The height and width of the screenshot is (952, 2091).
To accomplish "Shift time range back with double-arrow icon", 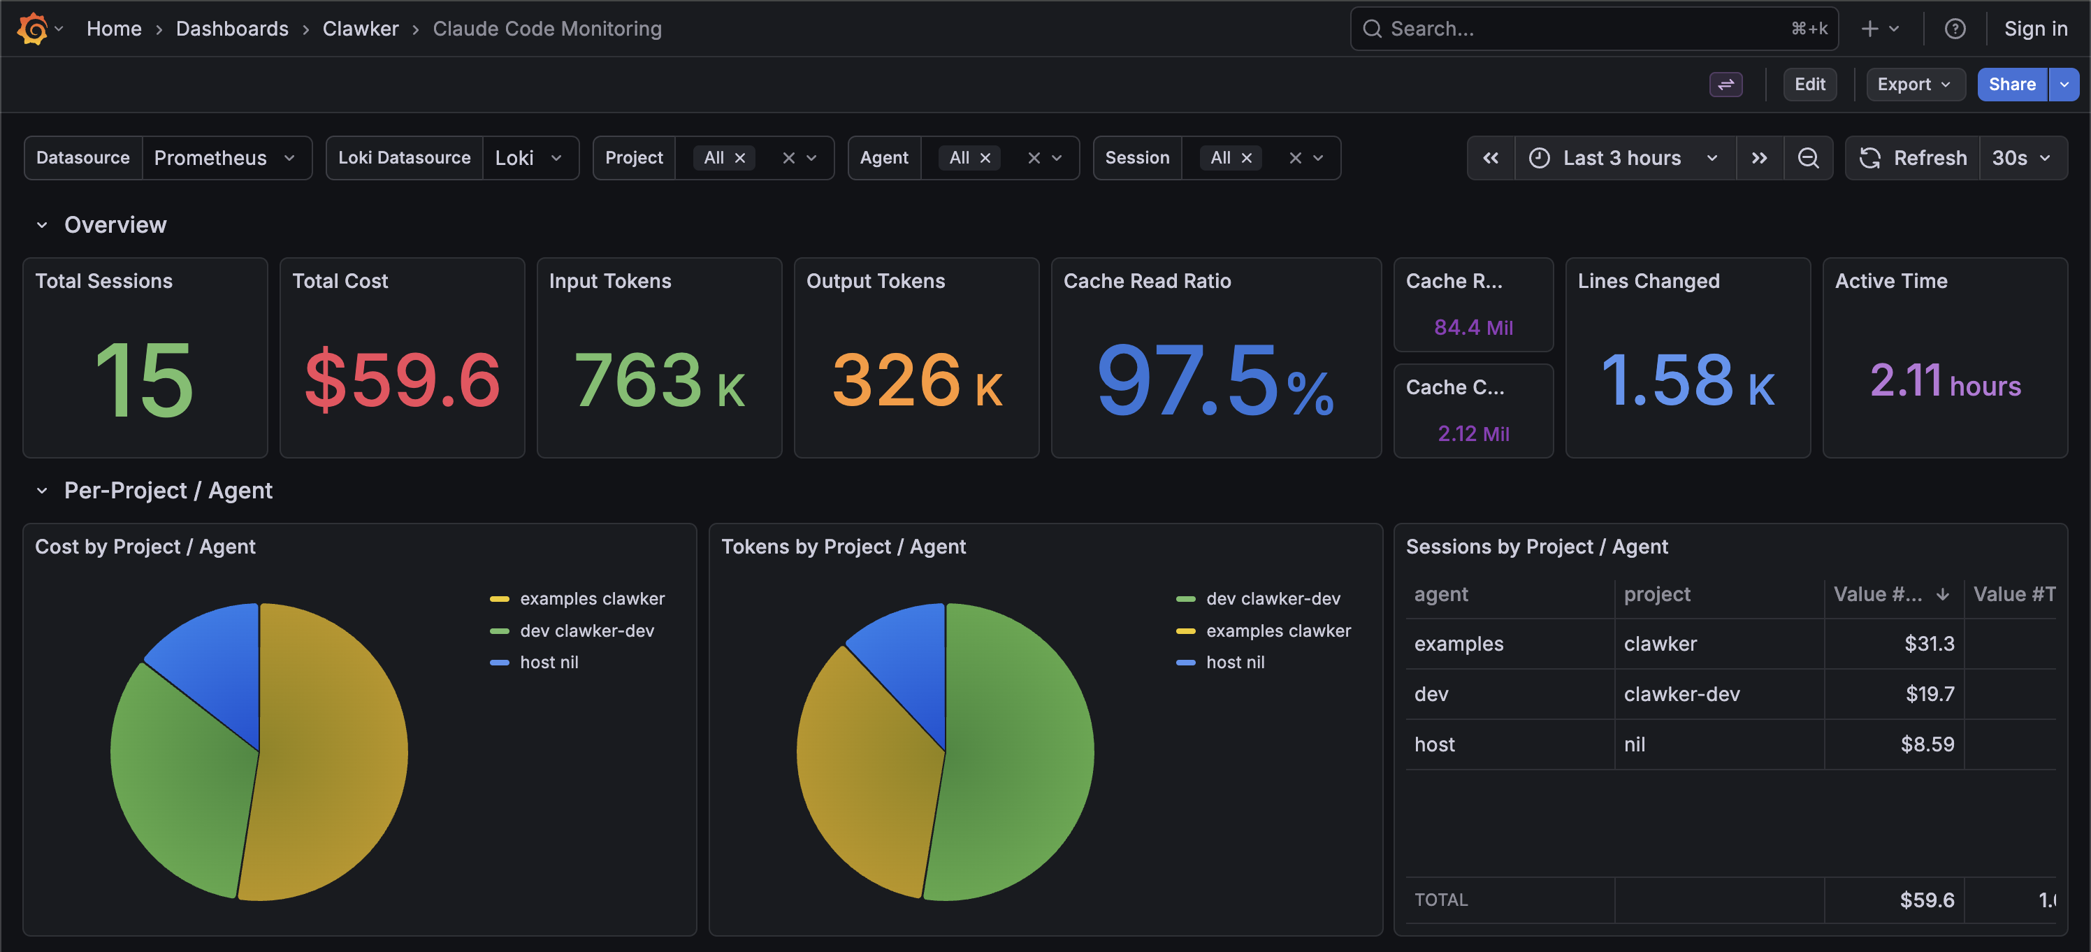I will [x=1491, y=157].
